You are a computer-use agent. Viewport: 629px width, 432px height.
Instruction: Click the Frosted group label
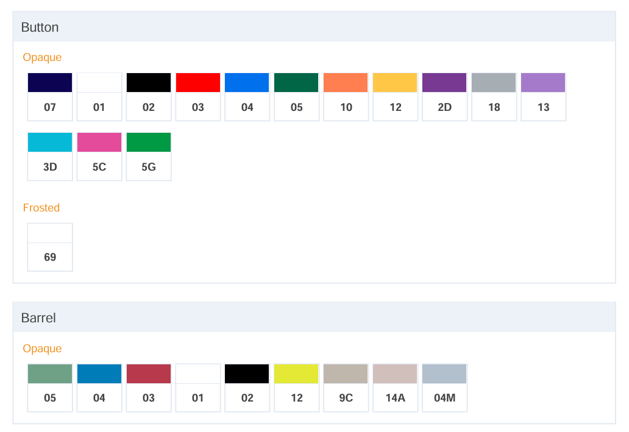pos(41,208)
